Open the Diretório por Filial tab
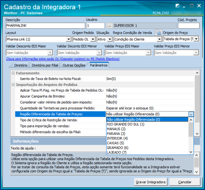205x190 pixels. coord(45,65)
